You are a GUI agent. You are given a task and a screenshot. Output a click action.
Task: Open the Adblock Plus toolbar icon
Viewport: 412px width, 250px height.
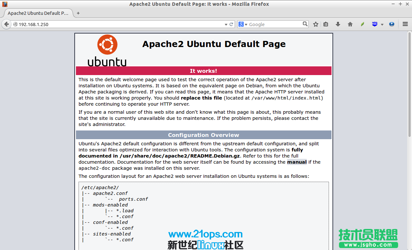[x=374, y=24]
